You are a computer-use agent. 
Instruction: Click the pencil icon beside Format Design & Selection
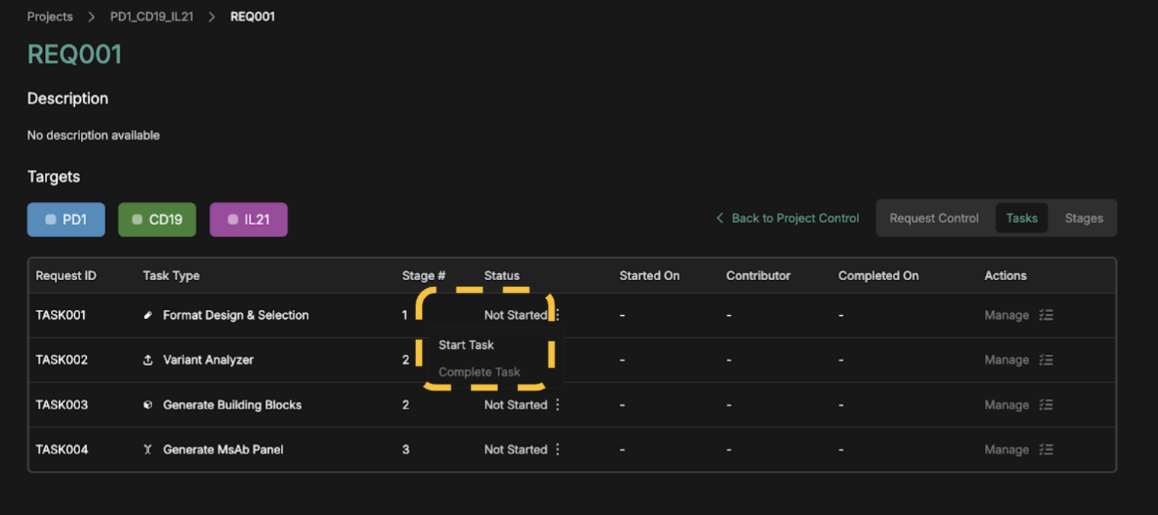pyautogui.click(x=148, y=315)
